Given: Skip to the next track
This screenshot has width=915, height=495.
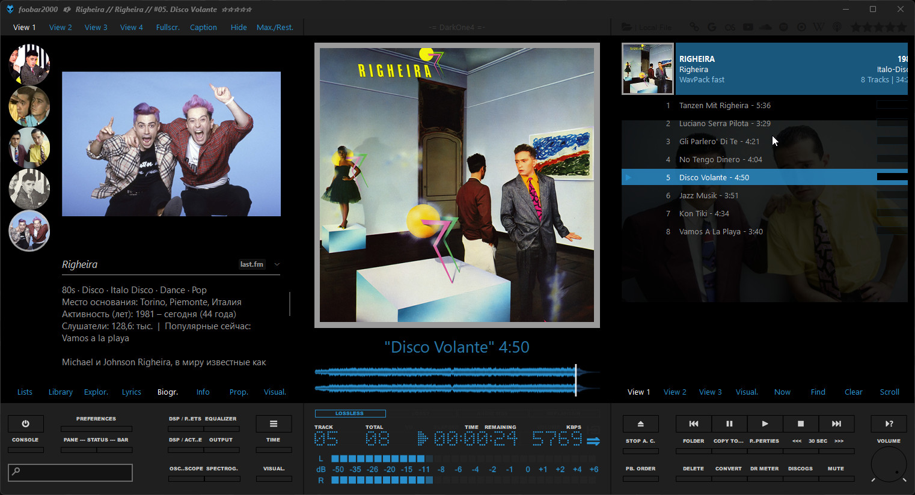Looking at the screenshot, I should pyautogui.click(x=836, y=424).
